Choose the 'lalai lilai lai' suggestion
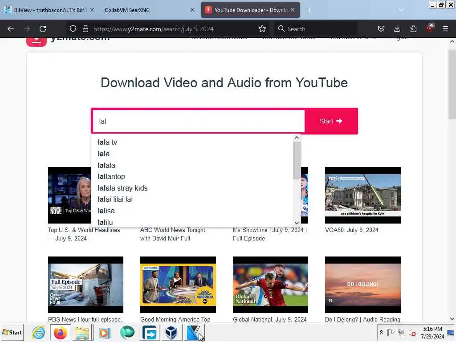The image size is (456, 342). click(192, 199)
